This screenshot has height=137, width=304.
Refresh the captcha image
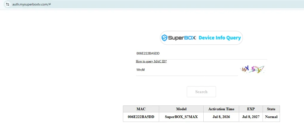252,69
